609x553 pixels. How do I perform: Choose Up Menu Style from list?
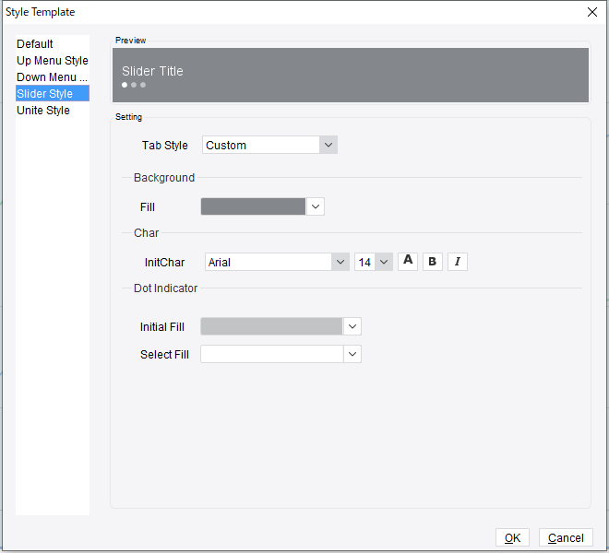tap(52, 61)
